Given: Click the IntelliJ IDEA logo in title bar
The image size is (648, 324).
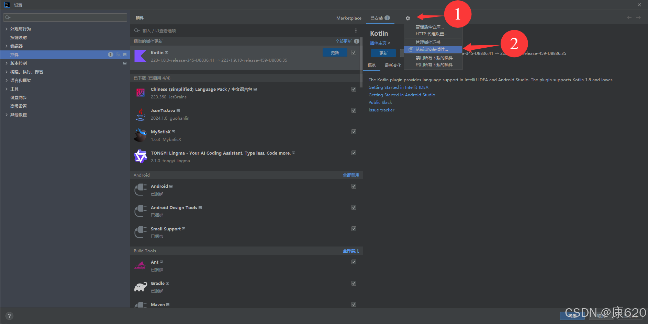Looking at the screenshot, I should pyautogui.click(x=7, y=5).
